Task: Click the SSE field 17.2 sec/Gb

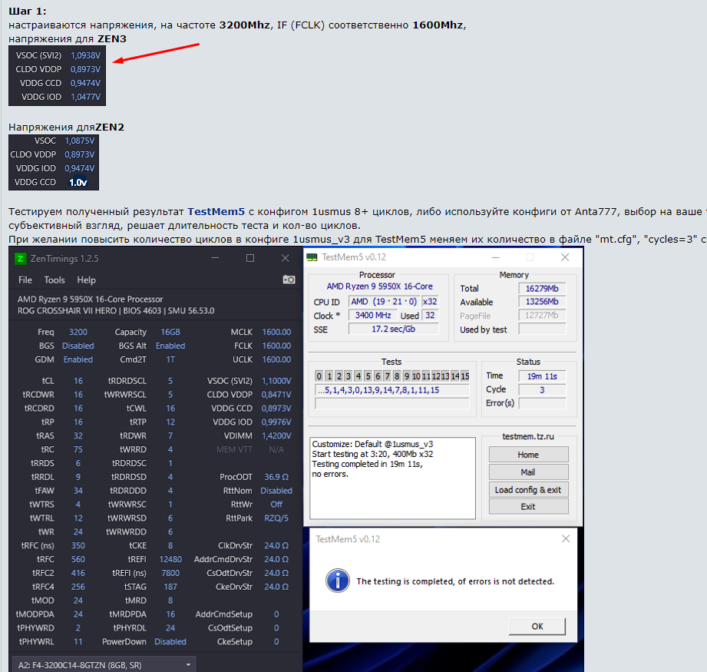Action: (394, 329)
